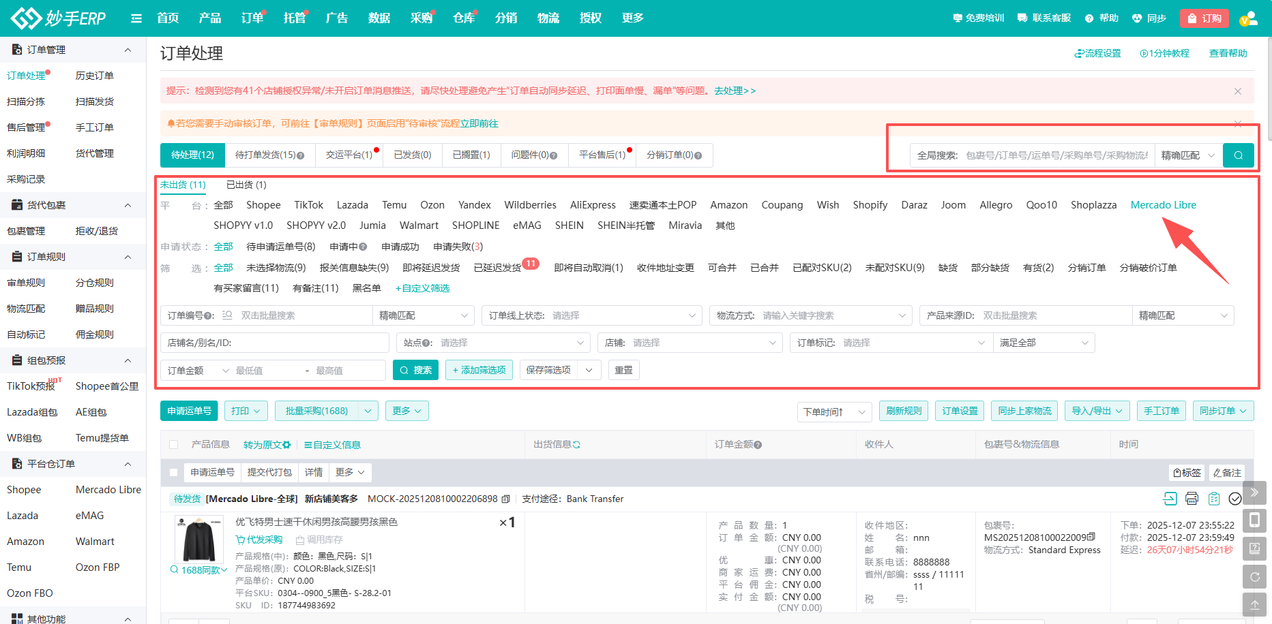This screenshot has height=624, width=1272.
Task: Select the Mercado Libre platform filter
Action: [x=1163, y=205]
